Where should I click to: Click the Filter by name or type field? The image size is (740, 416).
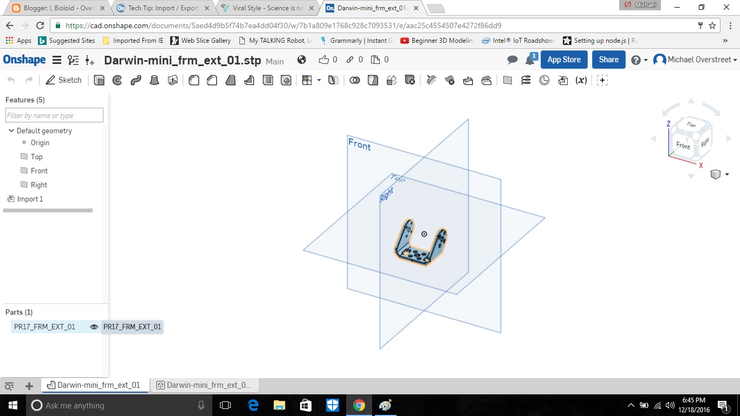[x=54, y=115]
